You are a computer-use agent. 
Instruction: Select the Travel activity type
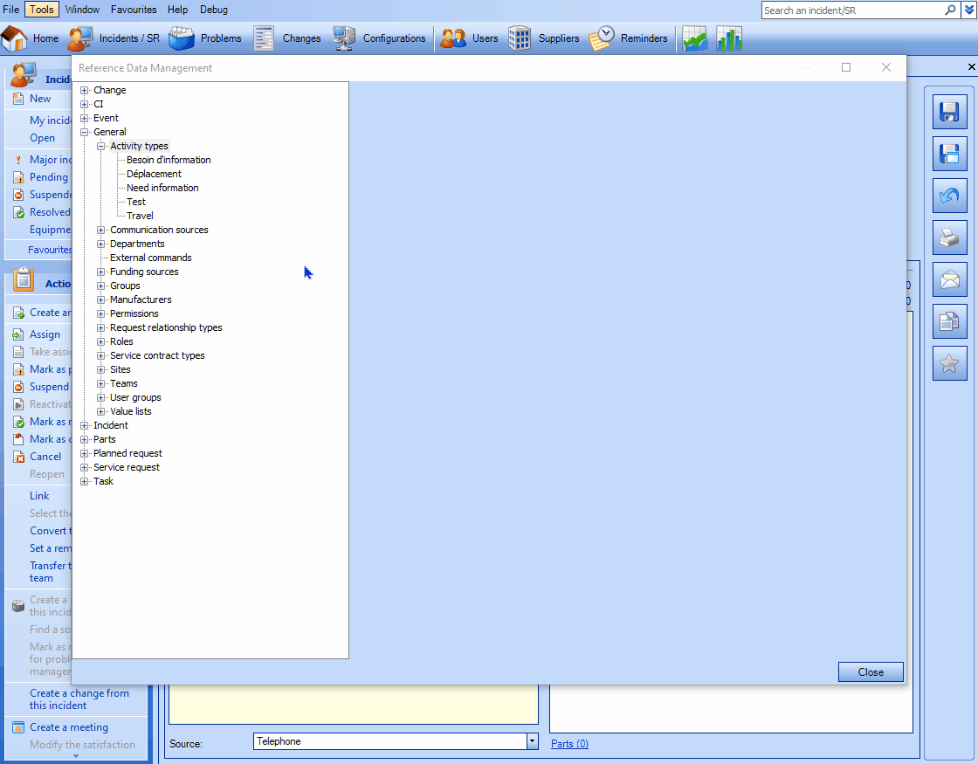140,216
